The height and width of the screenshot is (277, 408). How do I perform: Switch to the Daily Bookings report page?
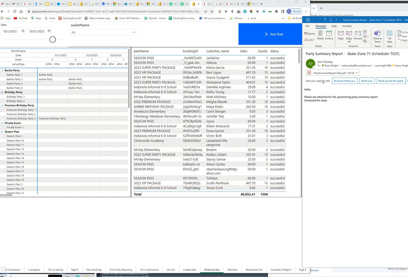[x=94, y=270]
